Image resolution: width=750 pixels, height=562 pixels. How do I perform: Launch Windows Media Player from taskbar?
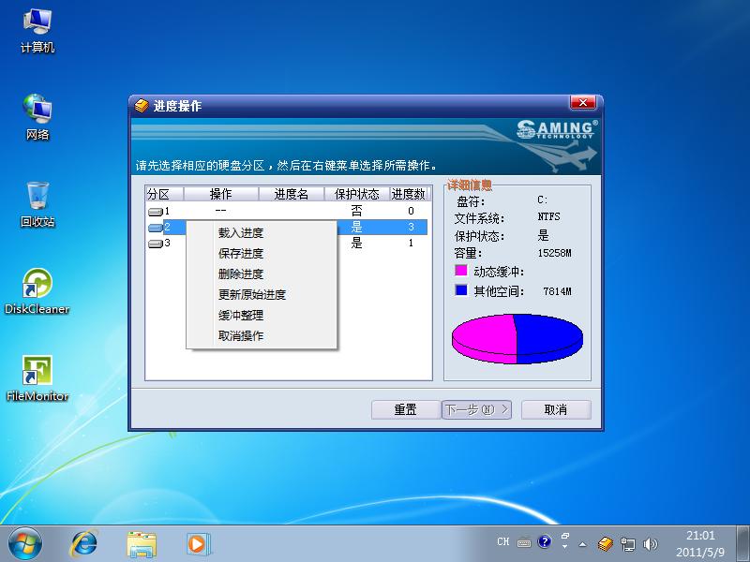pyautogui.click(x=197, y=542)
